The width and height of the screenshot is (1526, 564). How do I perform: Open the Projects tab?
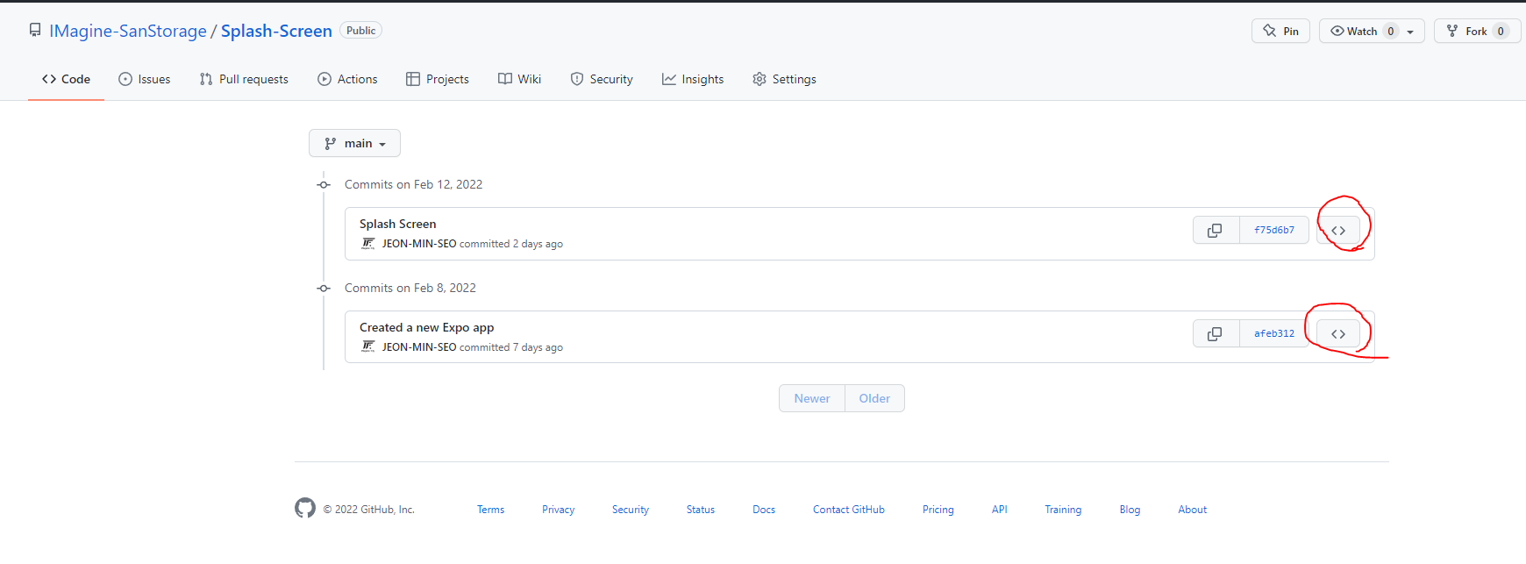pyautogui.click(x=438, y=79)
